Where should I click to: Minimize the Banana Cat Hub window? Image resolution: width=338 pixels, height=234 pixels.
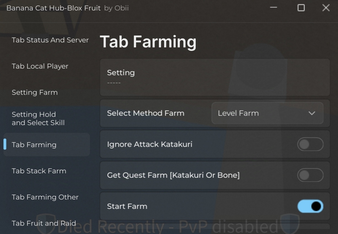tap(273, 8)
